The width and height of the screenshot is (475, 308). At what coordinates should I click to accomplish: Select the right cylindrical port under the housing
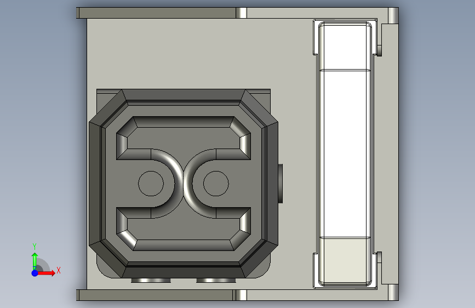[x=216, y=281]
